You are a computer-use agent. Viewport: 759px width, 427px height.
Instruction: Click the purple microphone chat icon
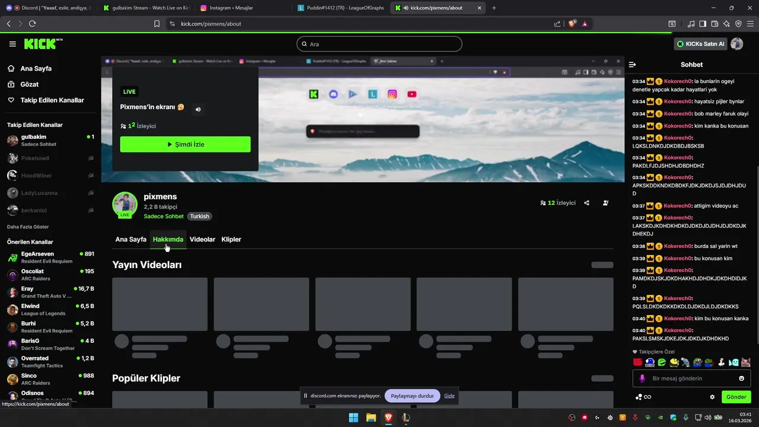pyautogui.click(x=642, y=378)
